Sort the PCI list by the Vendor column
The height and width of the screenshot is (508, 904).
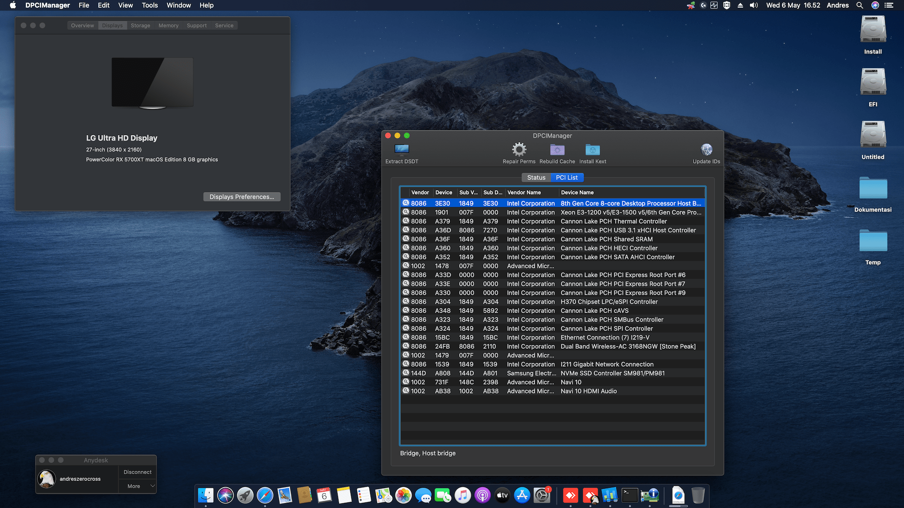420,192
